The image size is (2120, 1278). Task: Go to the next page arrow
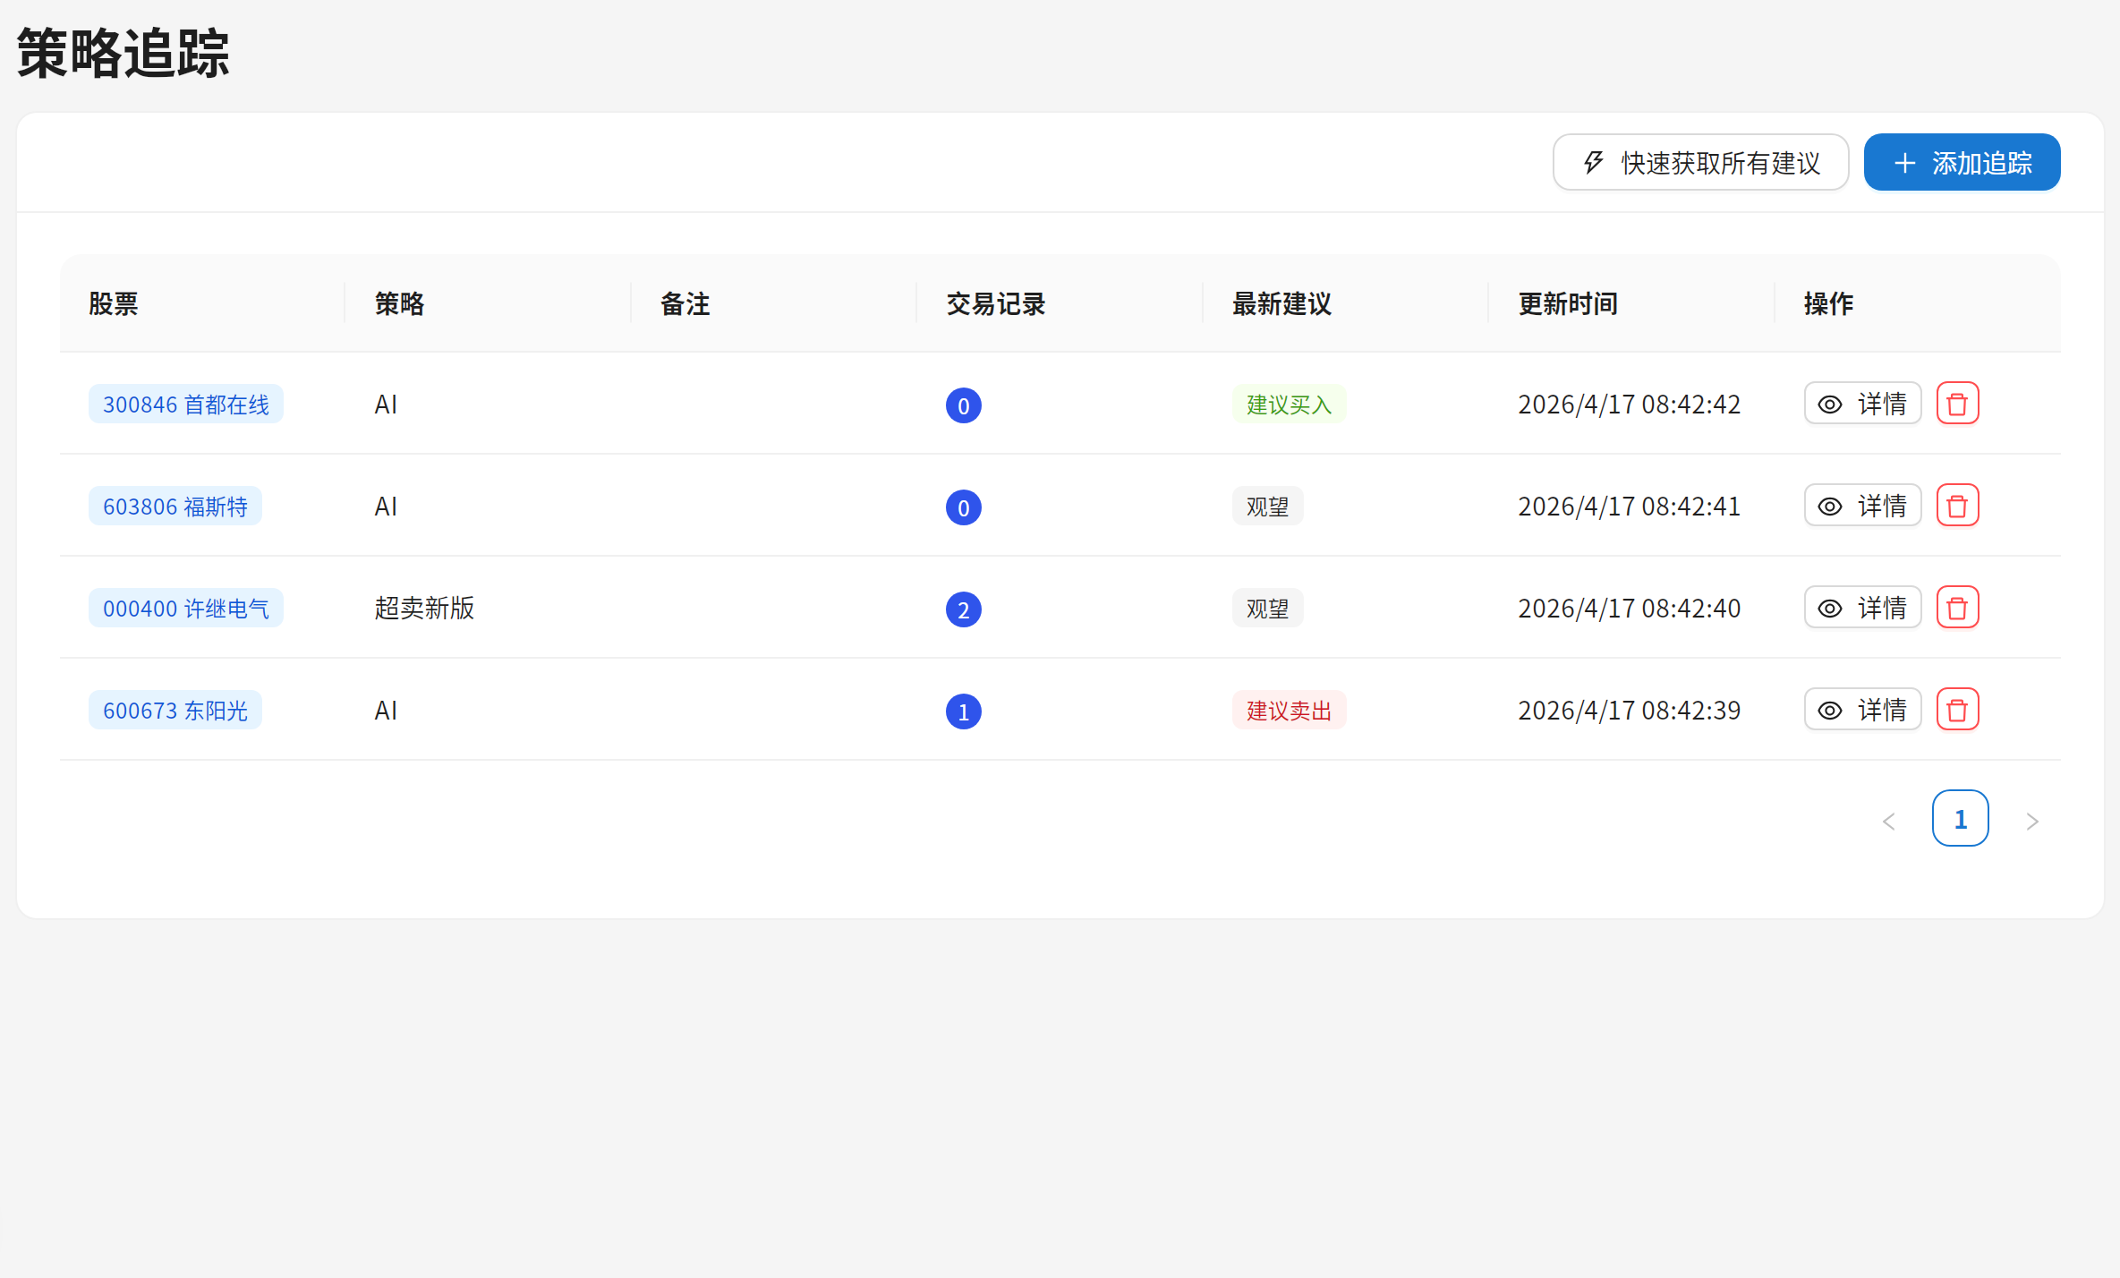click(x=2032, y=821)
